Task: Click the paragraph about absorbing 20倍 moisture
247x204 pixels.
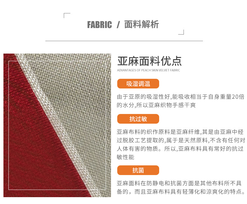Action: [180, 101]
